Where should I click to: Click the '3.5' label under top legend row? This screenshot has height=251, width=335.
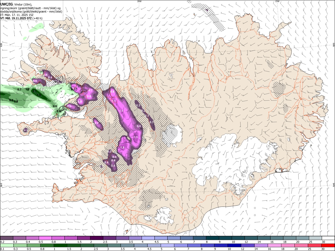(x=131, y=242)
